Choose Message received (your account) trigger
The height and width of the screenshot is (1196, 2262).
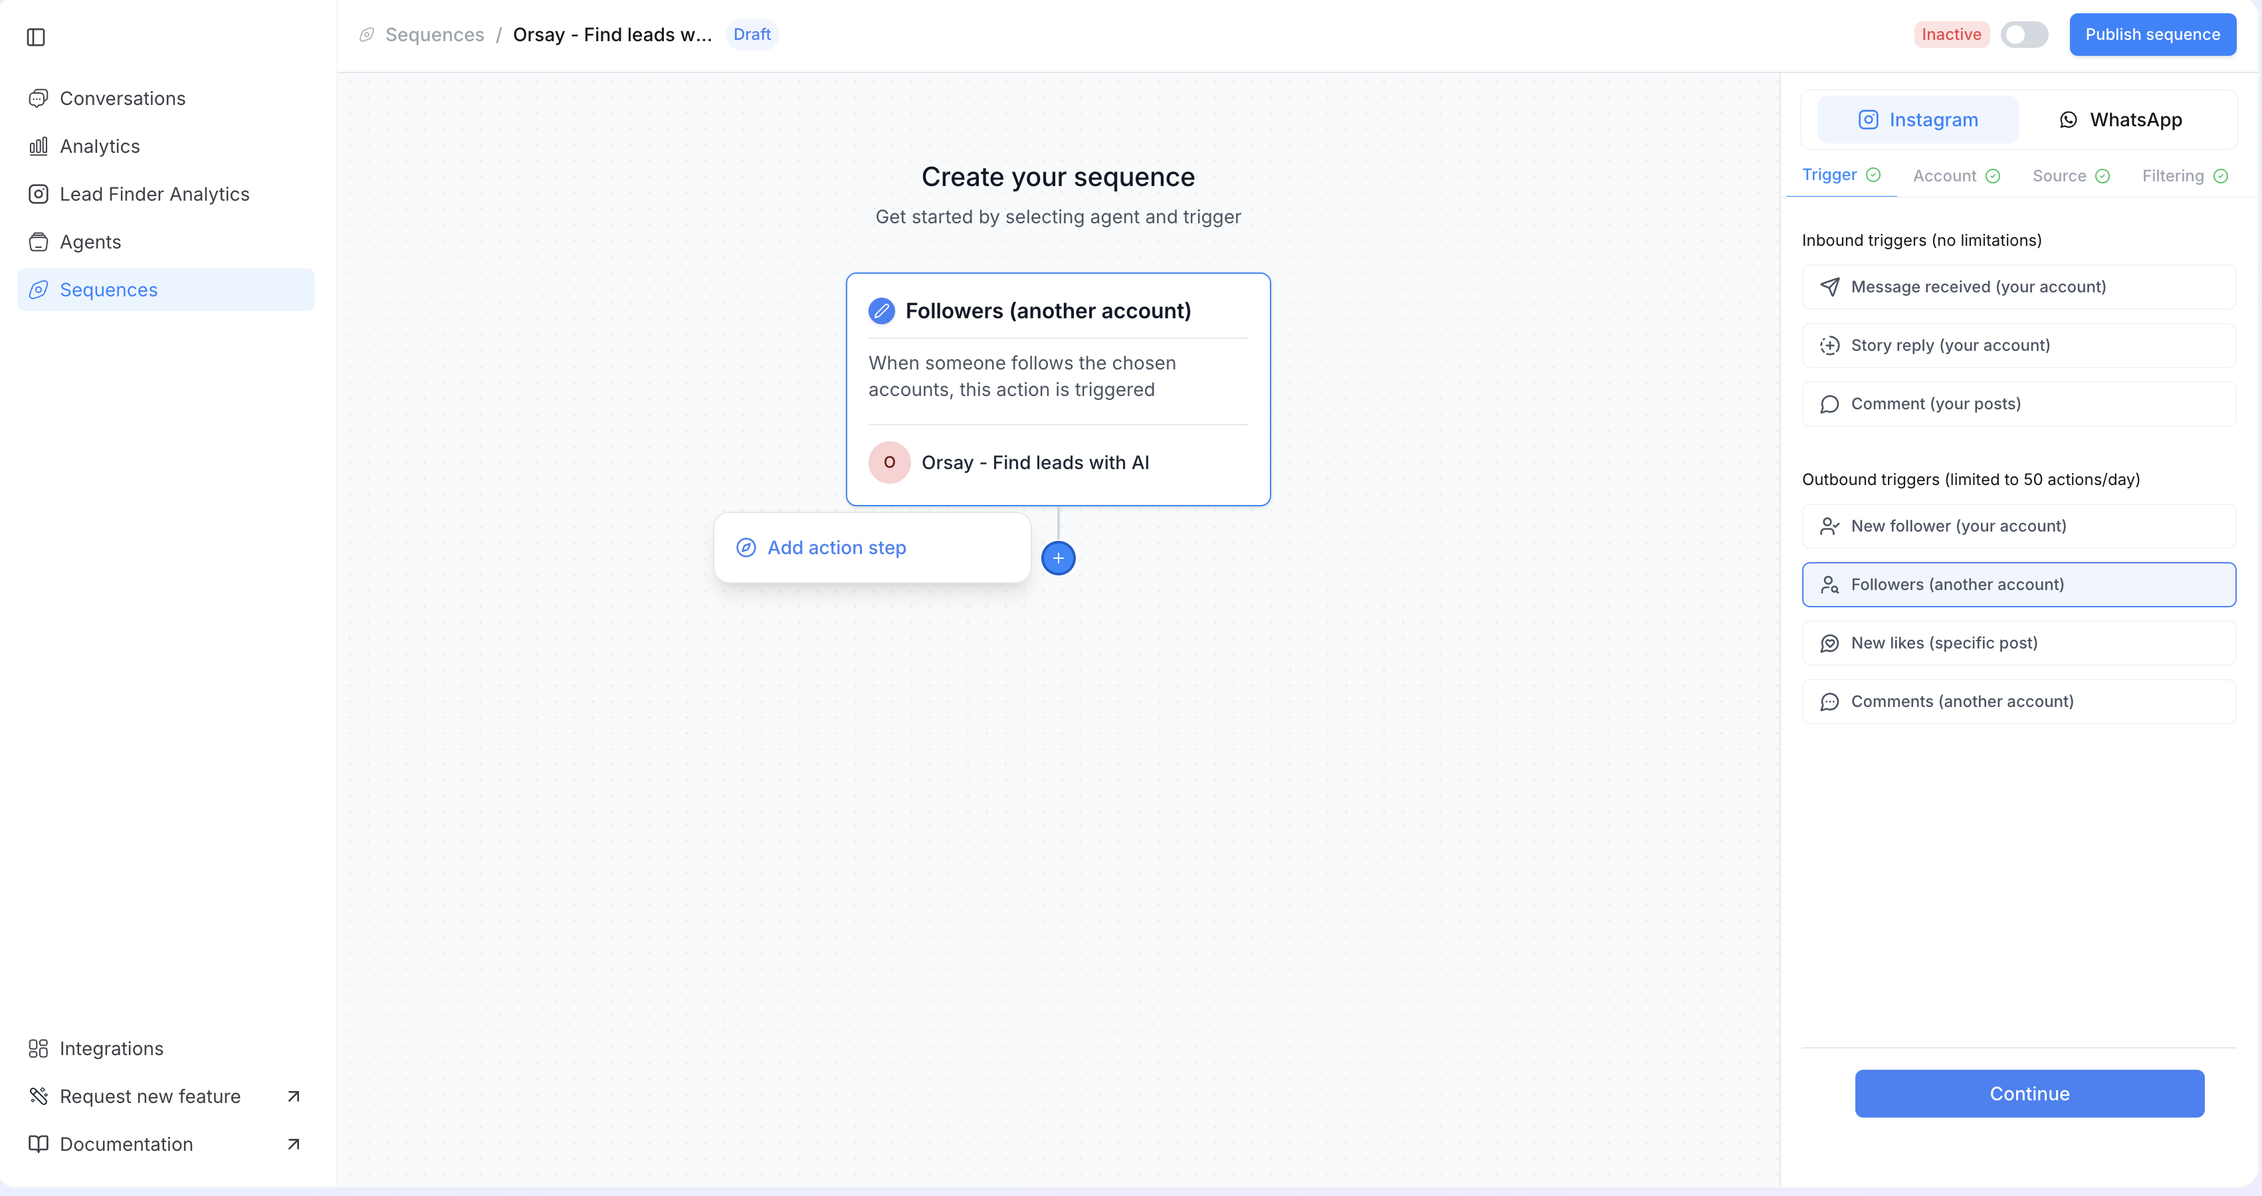point(2018,287)
